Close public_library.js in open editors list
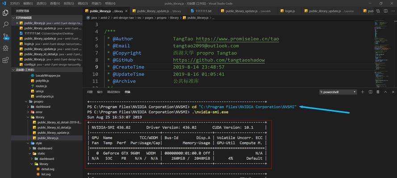 point(17,23)
